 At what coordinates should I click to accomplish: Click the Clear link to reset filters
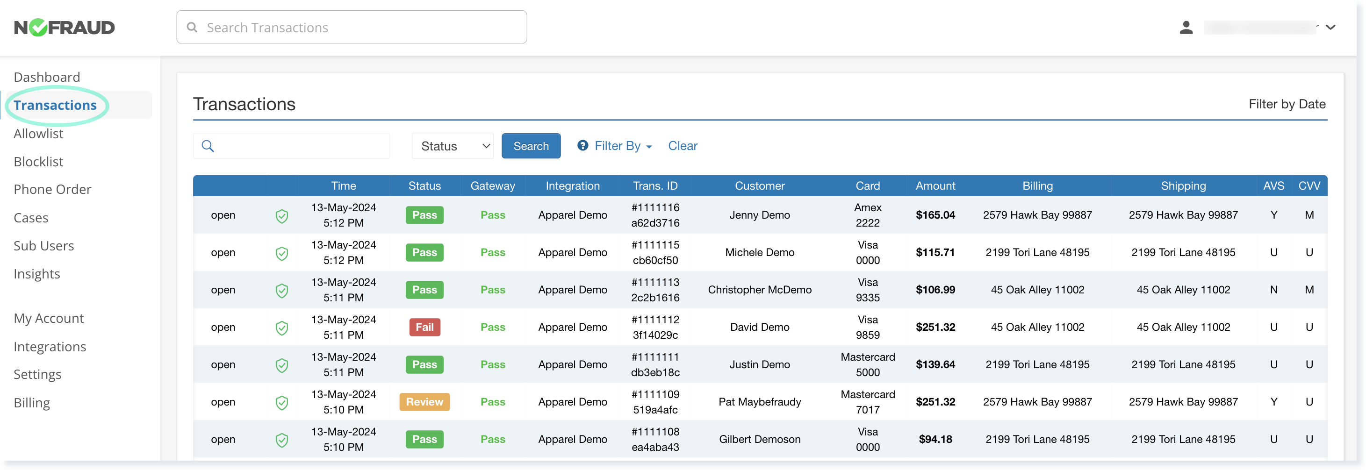coord(683,146)
